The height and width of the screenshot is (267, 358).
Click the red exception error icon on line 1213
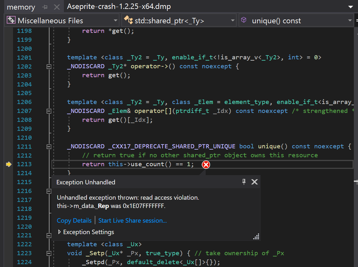coord(206,165)
